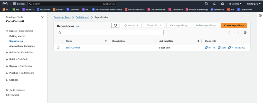The width and height of the screenshot is (263, 103).
Task: Open Lambda bookmark
Action: click(x=58, y=9)
